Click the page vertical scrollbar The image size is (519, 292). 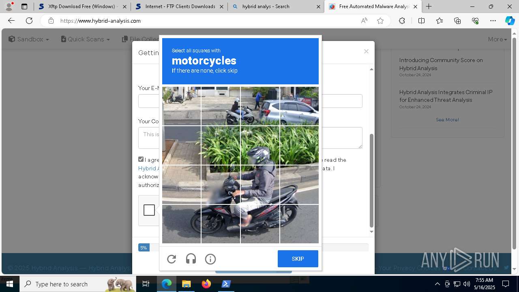point(515,144)
